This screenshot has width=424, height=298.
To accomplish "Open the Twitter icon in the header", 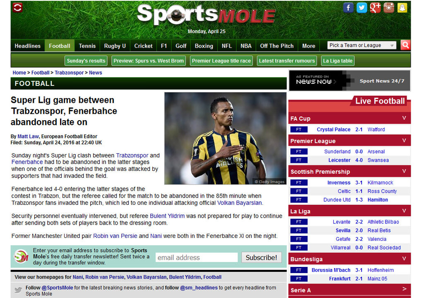I will pos(362,7).
